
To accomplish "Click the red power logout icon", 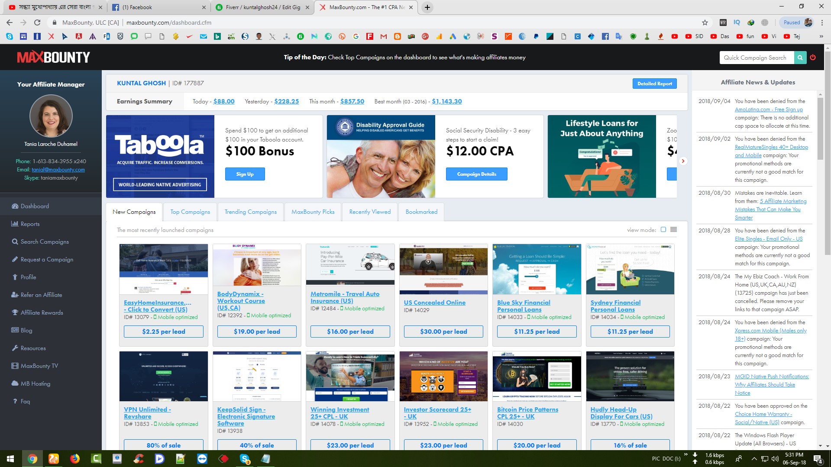I will coord(813,58).
